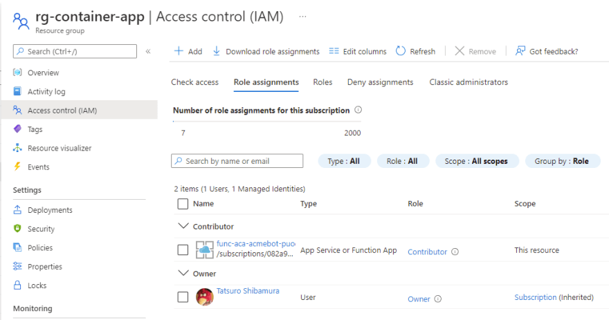Click 'App Service or Function App' type cell
The width and height of the screenshot is (609, 320).
coord(348,250)
